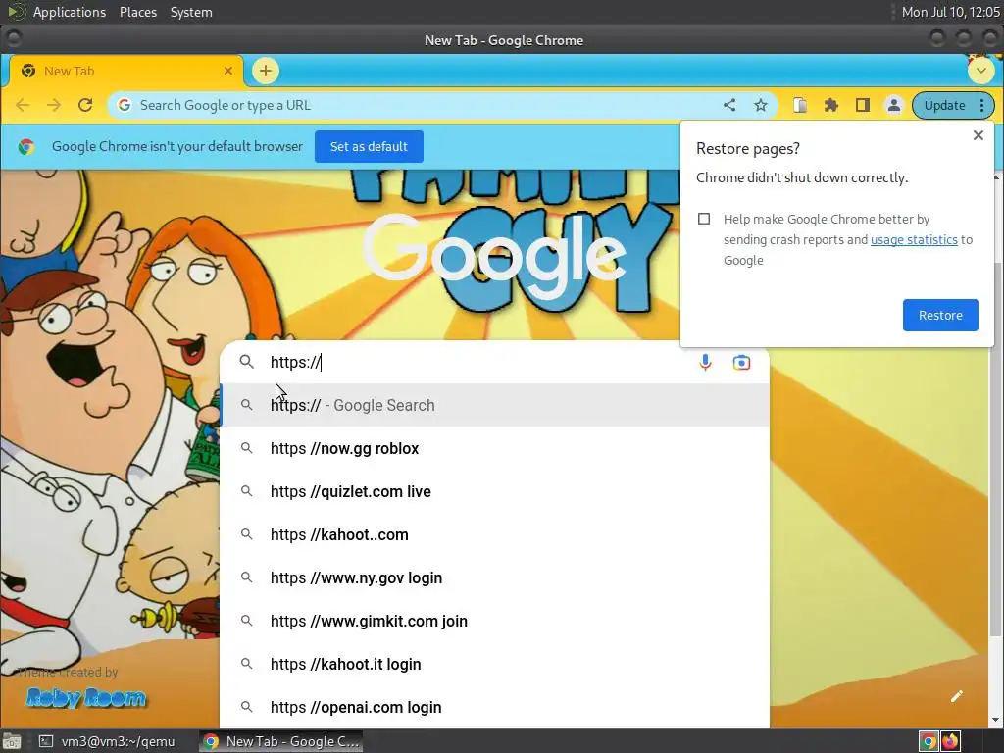The height and width of the screenshot is (753, 1004).
Task: Click the Google G icon in address bar
Action: [125, 105]
